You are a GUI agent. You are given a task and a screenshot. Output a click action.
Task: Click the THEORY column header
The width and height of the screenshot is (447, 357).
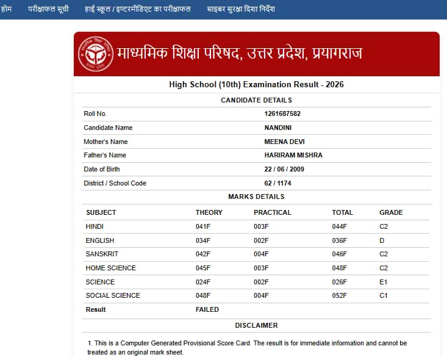coord(209,212)
